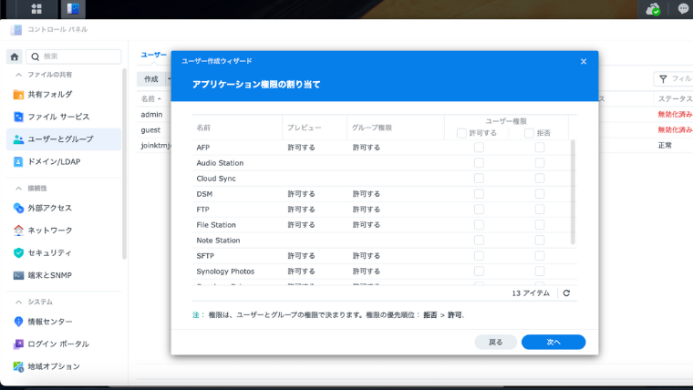The width and height of the screenshot is (693, 390).
Task: Click the home icon in Control Panel
Action: tap(15, 56)
